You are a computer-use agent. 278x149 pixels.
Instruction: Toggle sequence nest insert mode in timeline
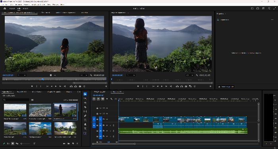pyautogui.click(x=94, y=99)
